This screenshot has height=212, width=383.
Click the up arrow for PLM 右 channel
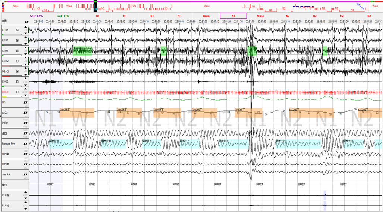tap(26, 202)
